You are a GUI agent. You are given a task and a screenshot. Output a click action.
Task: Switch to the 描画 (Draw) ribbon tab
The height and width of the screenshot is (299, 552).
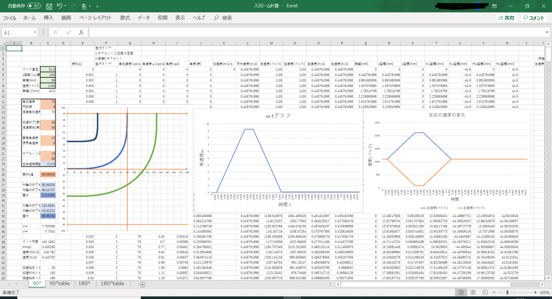coord(66,18)
